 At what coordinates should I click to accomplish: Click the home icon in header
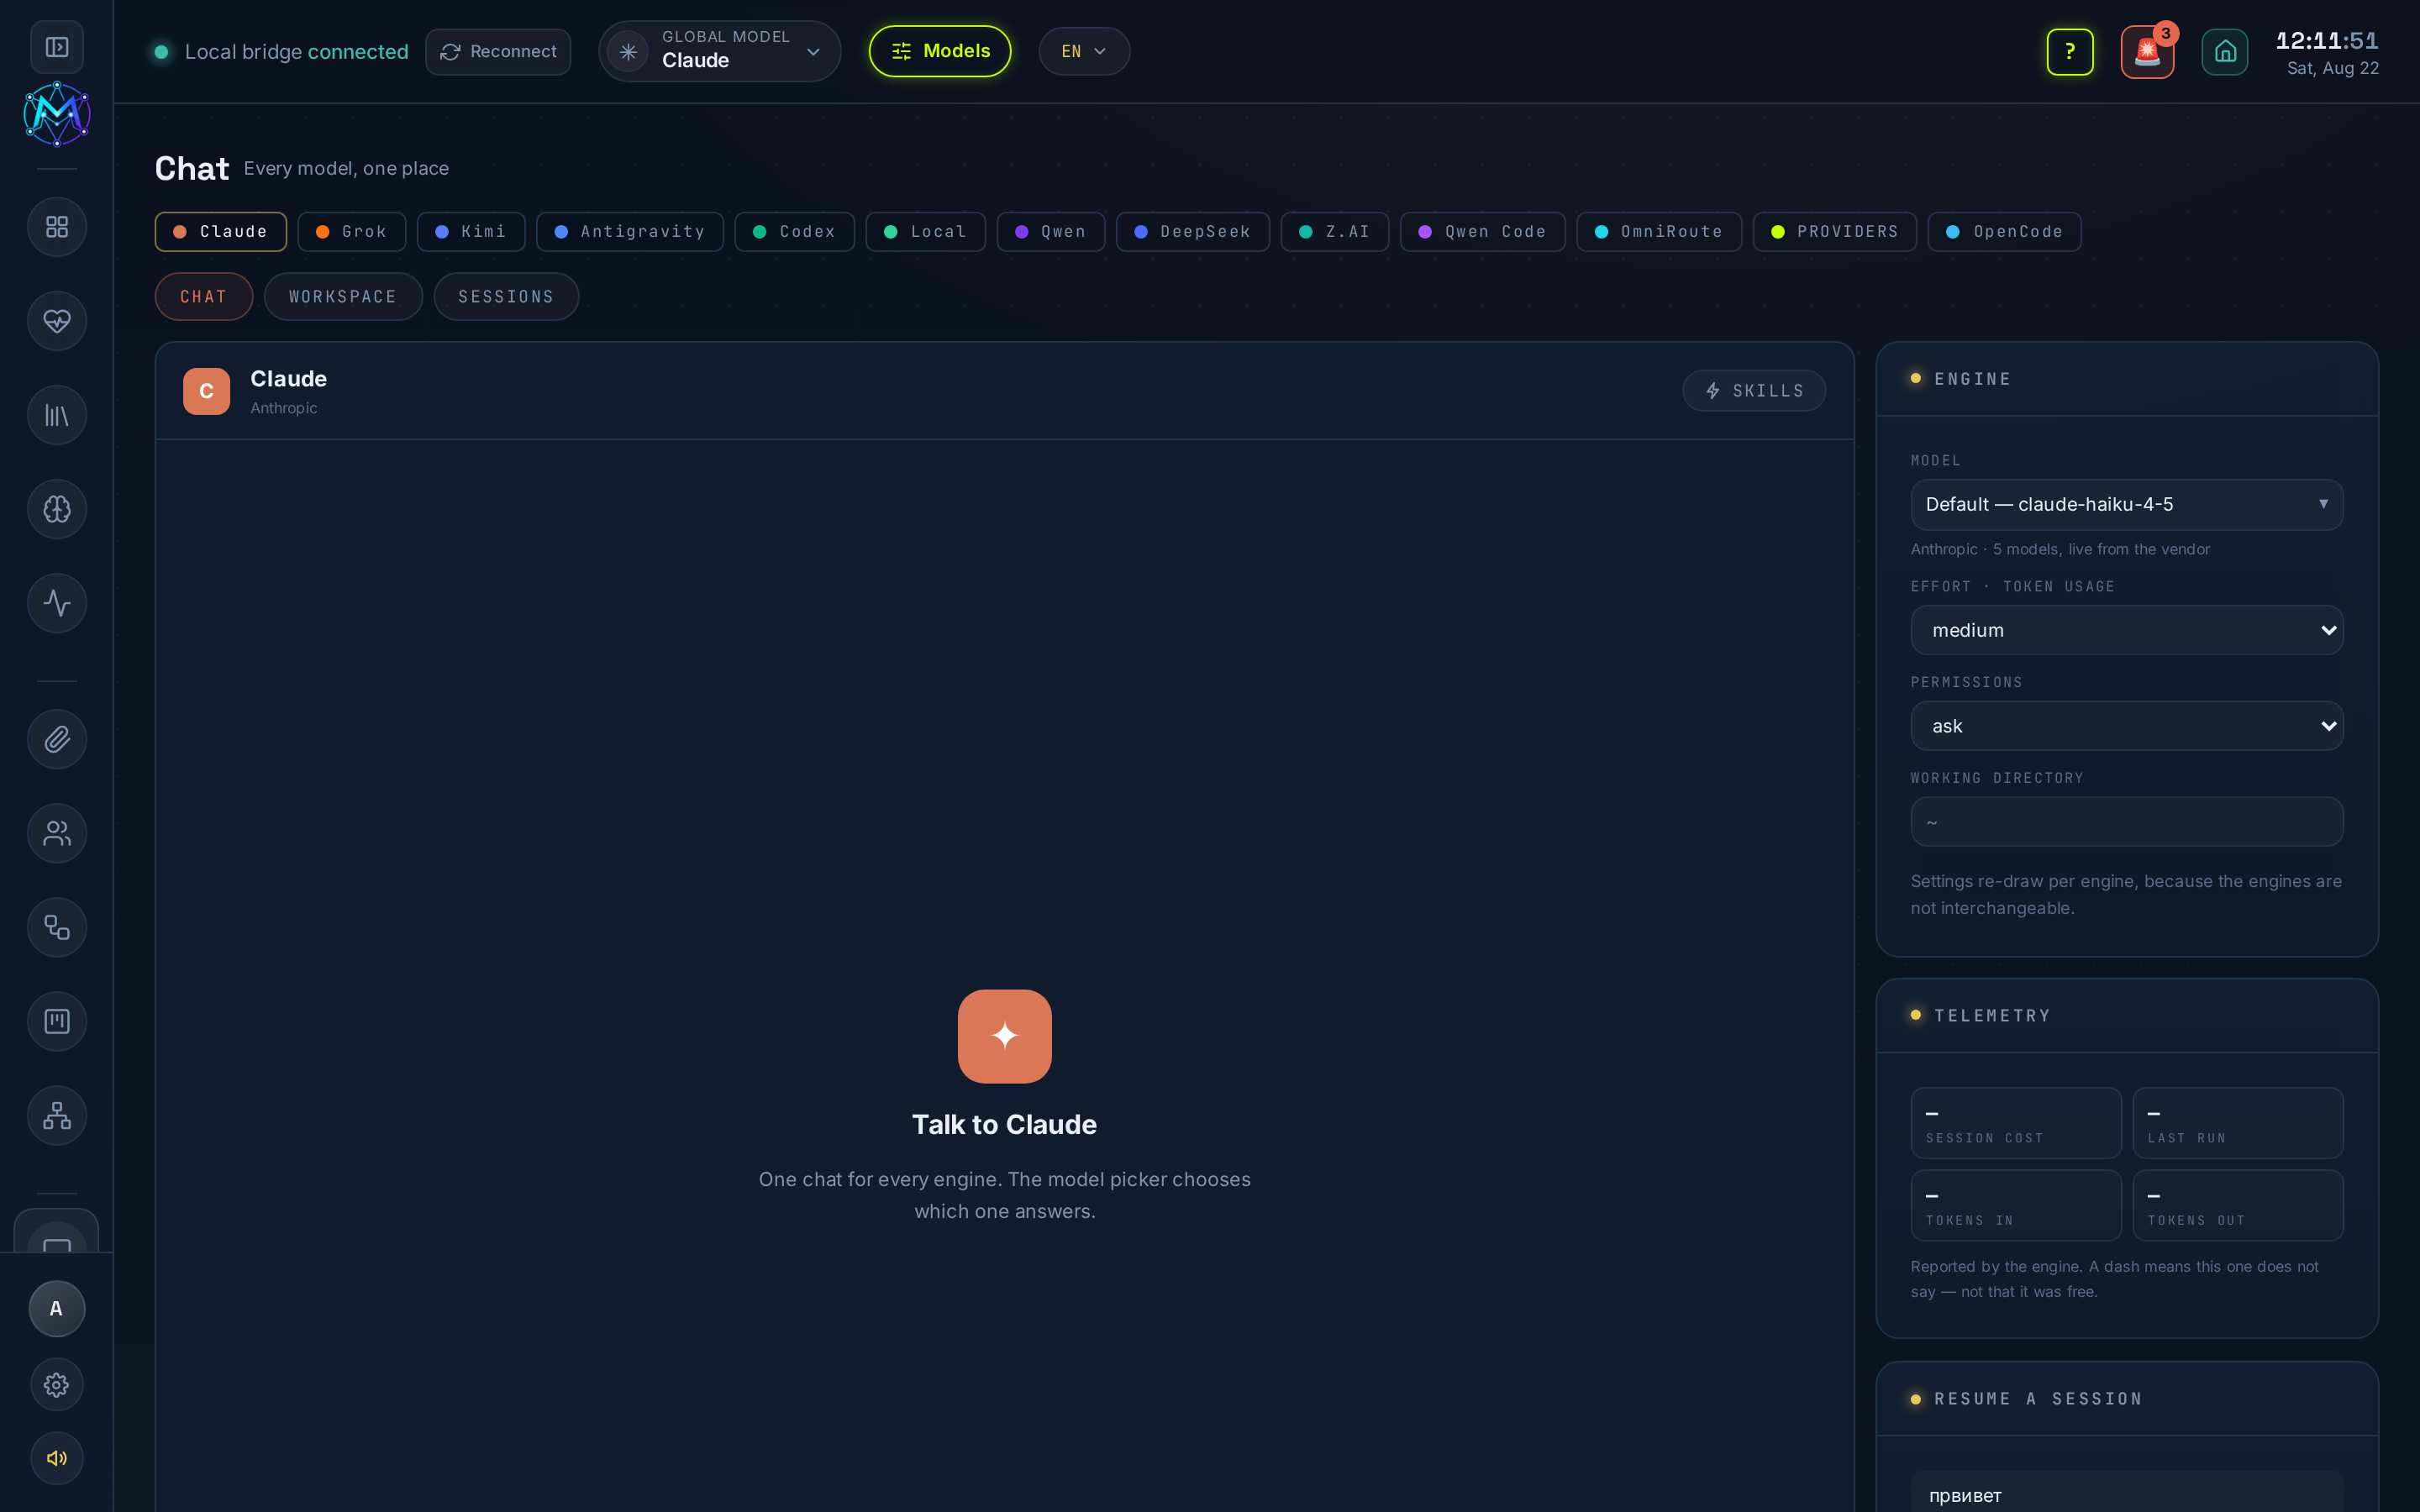click(x=2225, y=51)
